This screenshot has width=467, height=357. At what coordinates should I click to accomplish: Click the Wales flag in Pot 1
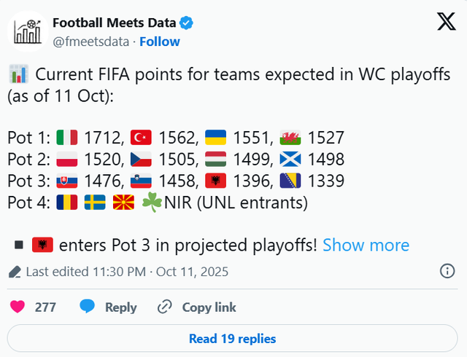(290, 138)
